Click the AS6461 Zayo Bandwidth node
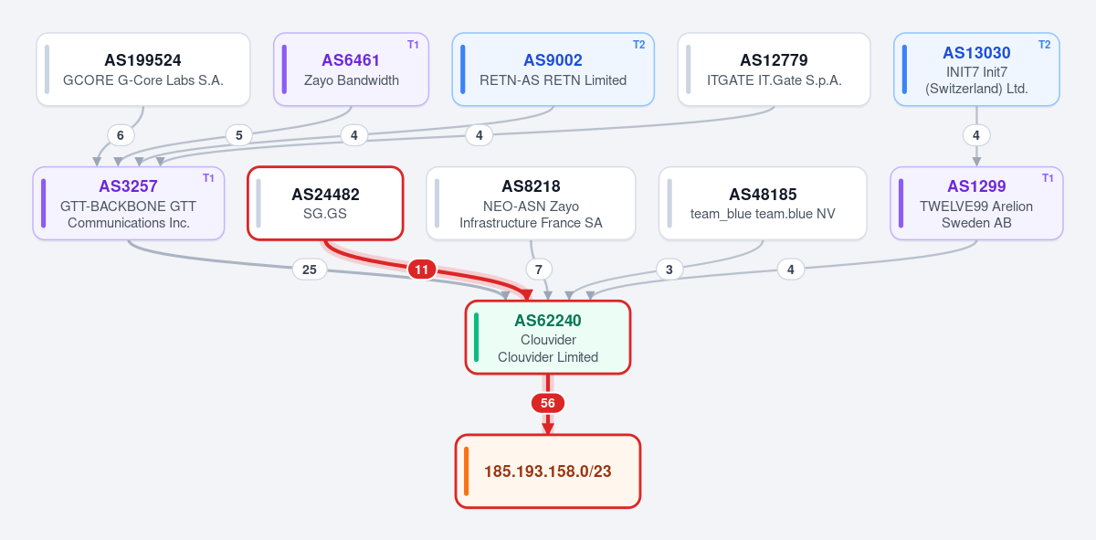The width and height of the screenshot is (1096, 540). [x=352, y=69]
